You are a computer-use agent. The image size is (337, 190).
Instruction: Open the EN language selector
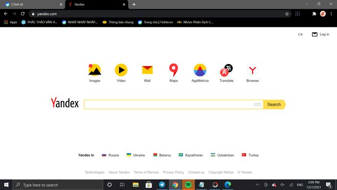(300, 34)
